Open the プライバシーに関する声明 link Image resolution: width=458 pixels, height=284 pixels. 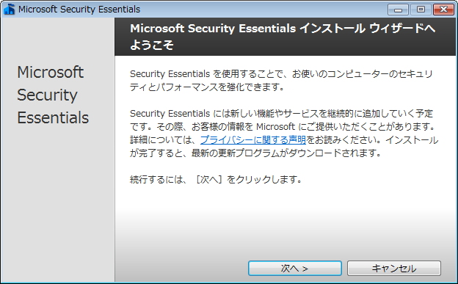point(253,139)
